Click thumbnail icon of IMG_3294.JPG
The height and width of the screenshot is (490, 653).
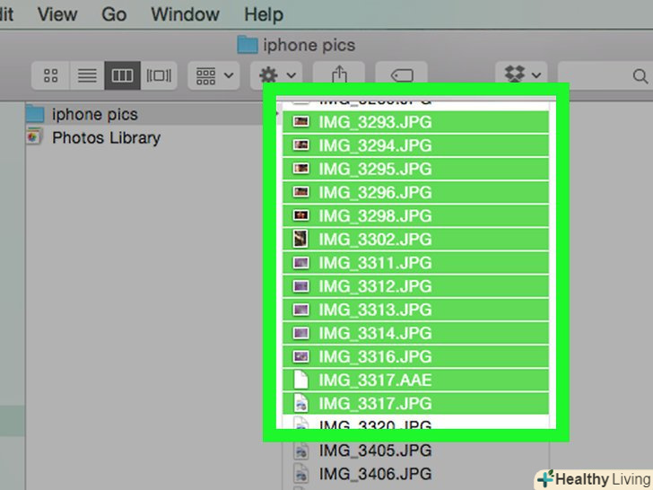click(300, 145)
